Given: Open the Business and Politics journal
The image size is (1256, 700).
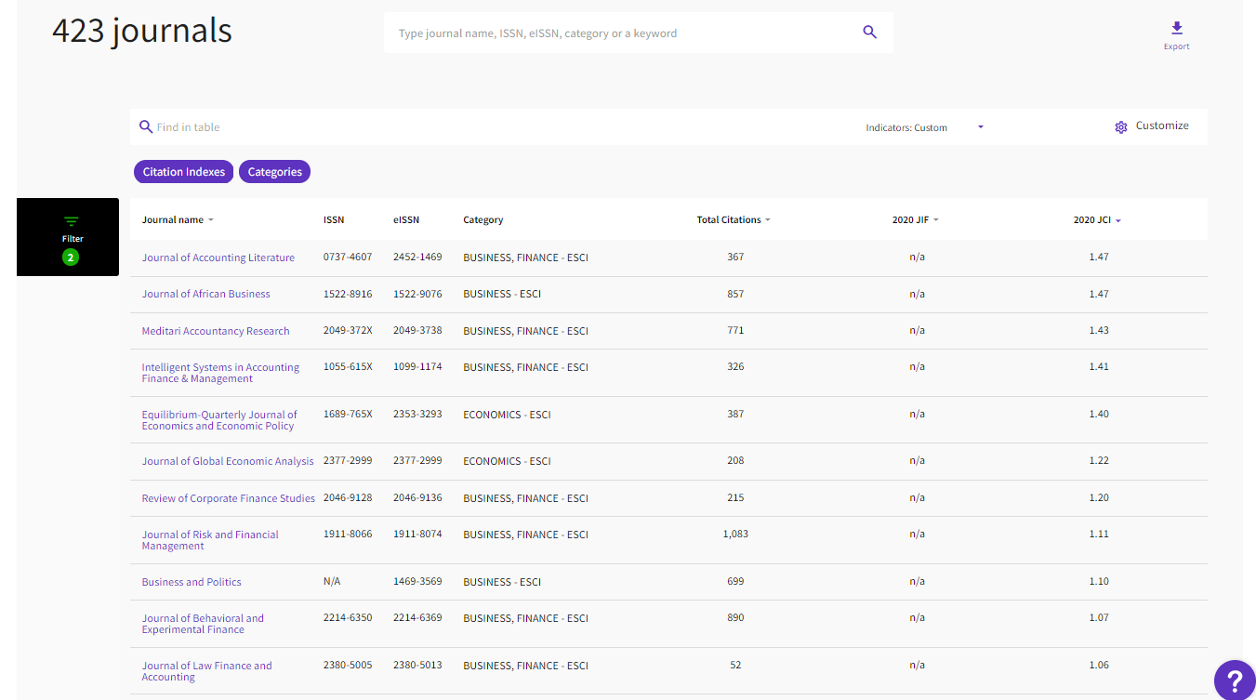Looking at the screenshot, I should (192, 581).
